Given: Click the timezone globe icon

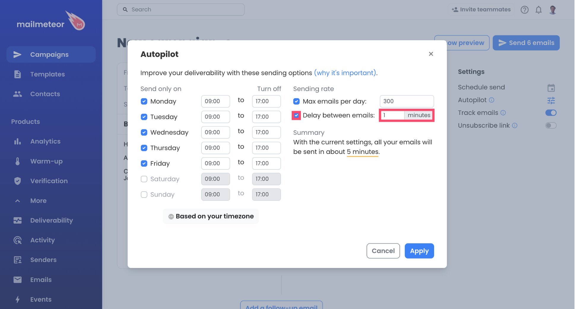Looking at the screenshot, I should [x=171, y=217].
